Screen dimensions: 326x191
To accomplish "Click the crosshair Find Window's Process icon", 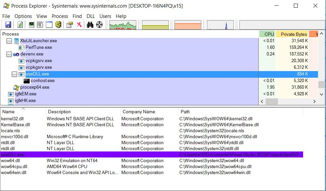I will pyautogui.click(x=99, y=25).
